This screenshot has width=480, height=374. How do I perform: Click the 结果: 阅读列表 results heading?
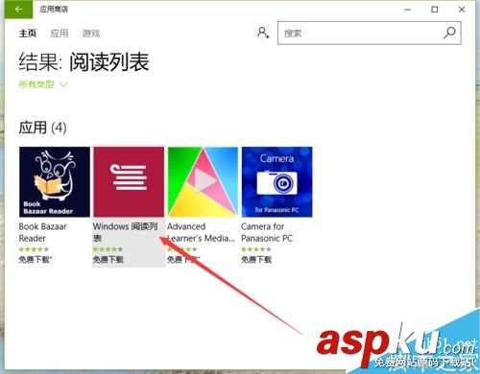84,62
